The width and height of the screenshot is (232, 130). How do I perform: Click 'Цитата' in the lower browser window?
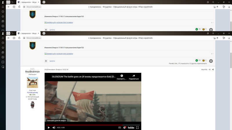[x=52, y=61]
